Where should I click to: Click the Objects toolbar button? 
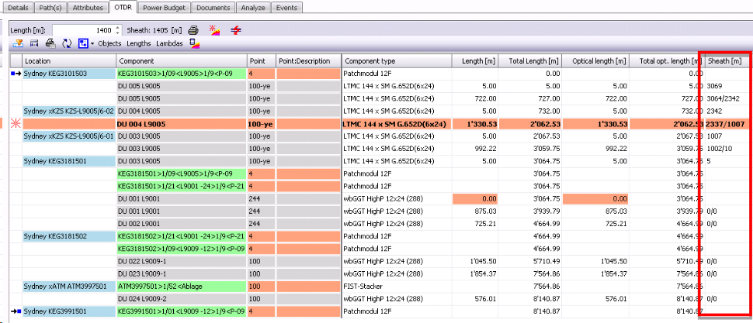110,43
